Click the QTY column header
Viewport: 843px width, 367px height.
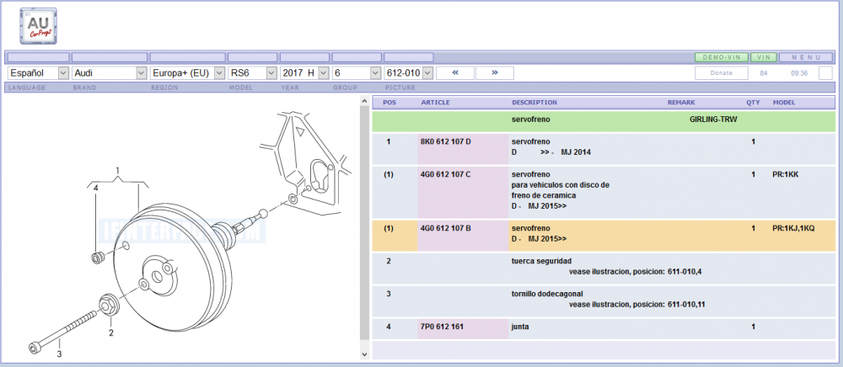click(x=753, y=103)
